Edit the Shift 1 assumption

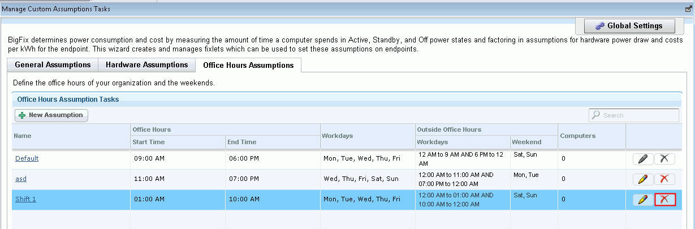[x=642, y=200]
